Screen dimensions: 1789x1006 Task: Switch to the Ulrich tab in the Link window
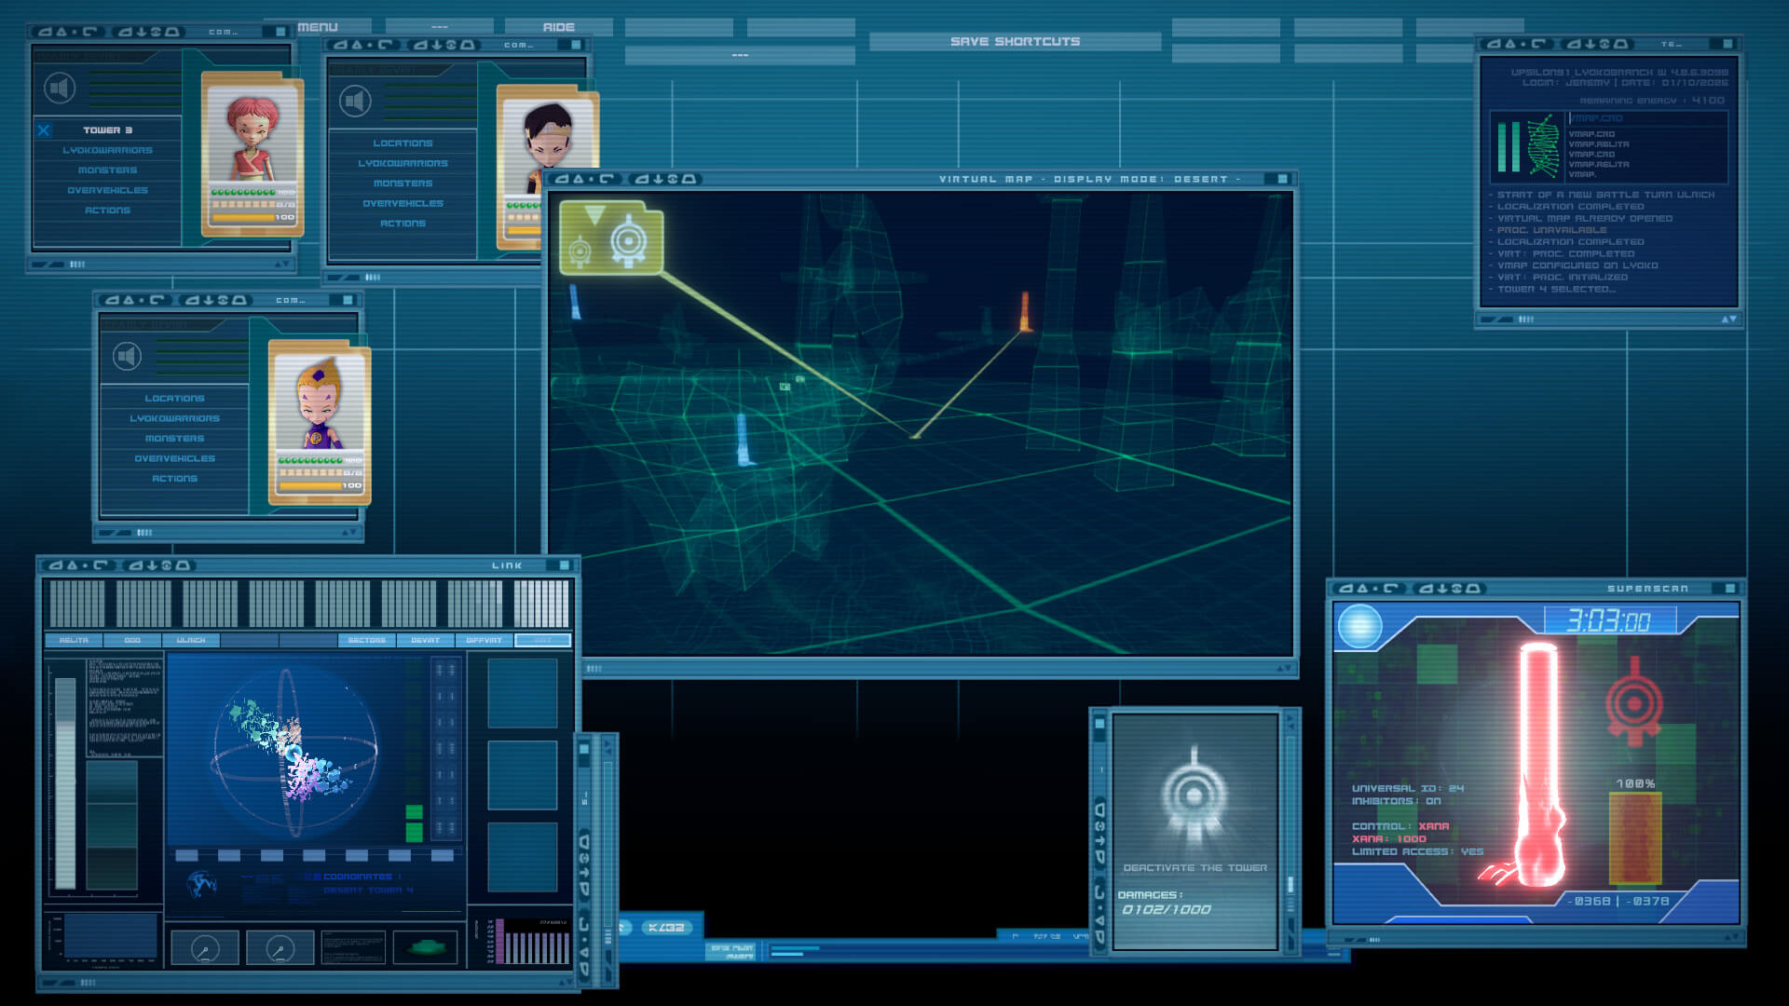click(x=191, y=640)
